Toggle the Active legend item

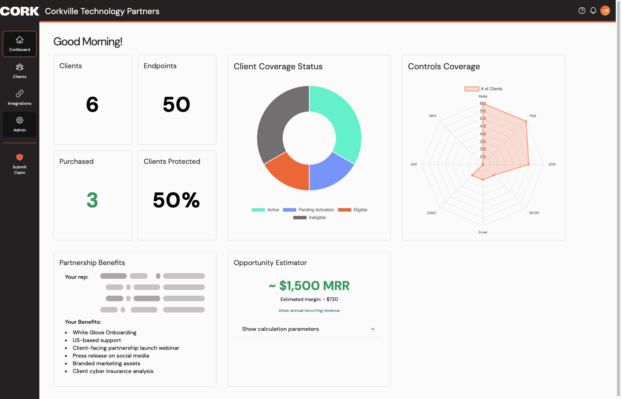click(265, 210)
